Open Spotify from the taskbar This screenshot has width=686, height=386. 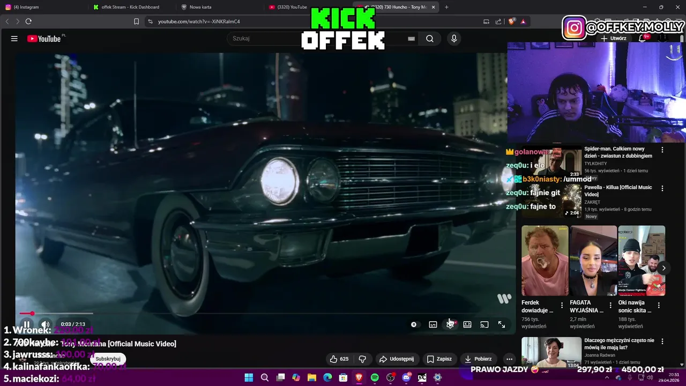click(375, 377)
